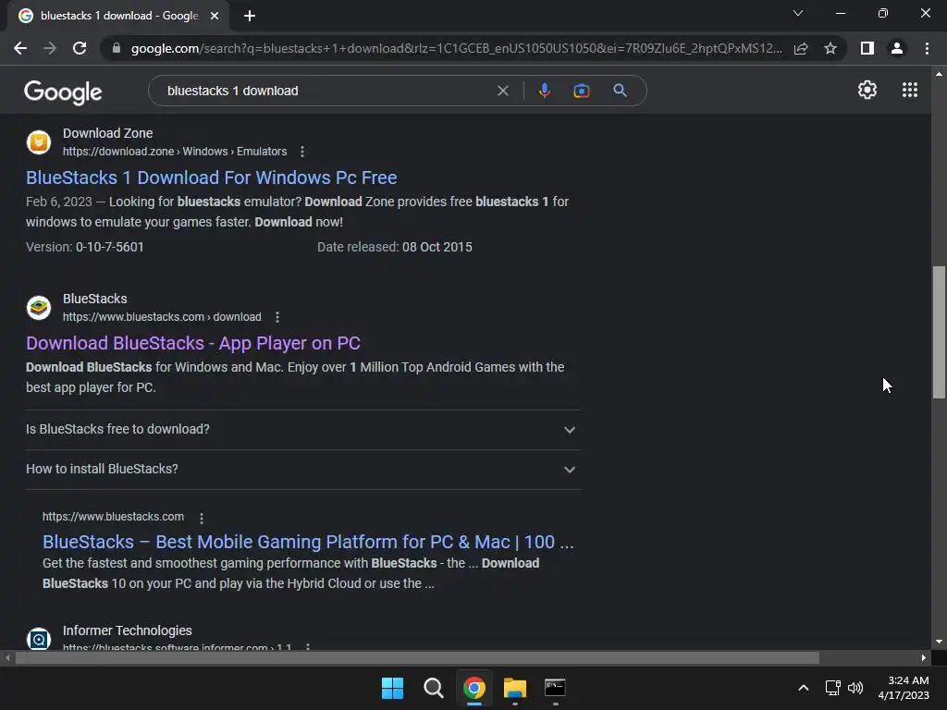Open Windows taskbar search

[x=434, y=688]
